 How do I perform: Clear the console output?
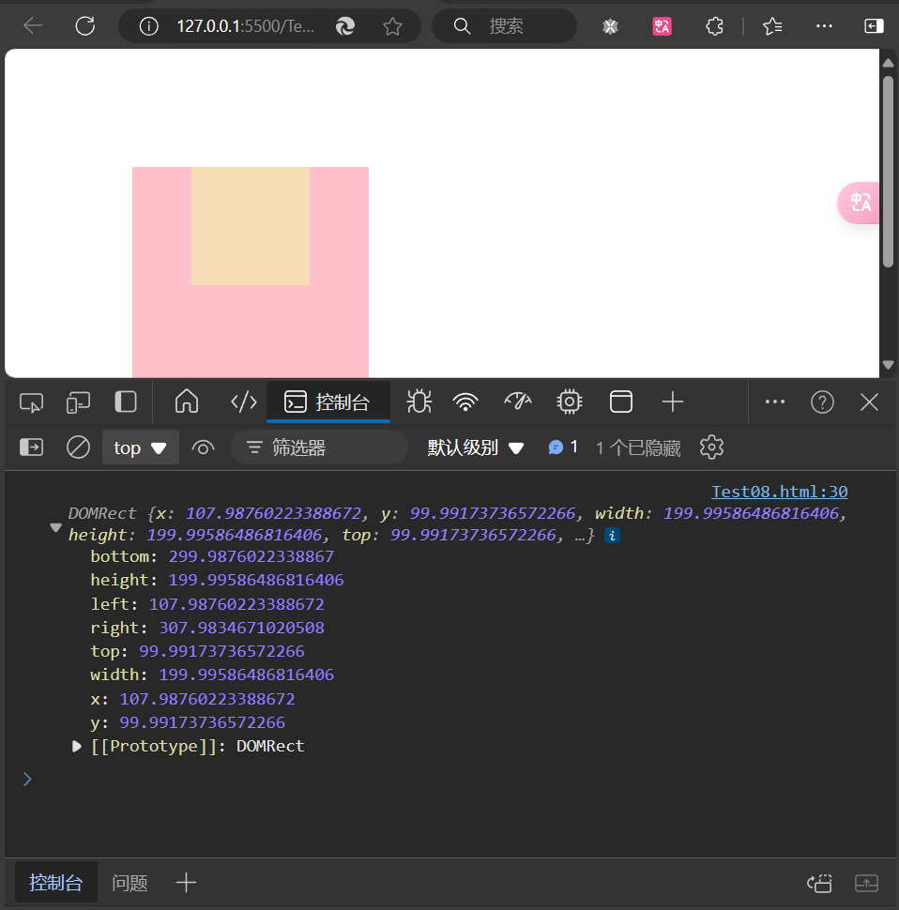78,447
